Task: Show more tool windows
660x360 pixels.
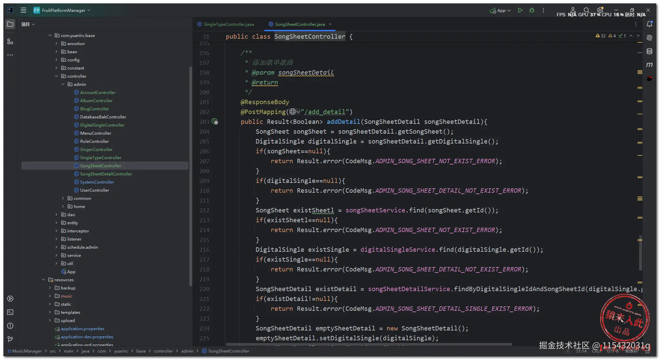Action: (x=10, y=55)
